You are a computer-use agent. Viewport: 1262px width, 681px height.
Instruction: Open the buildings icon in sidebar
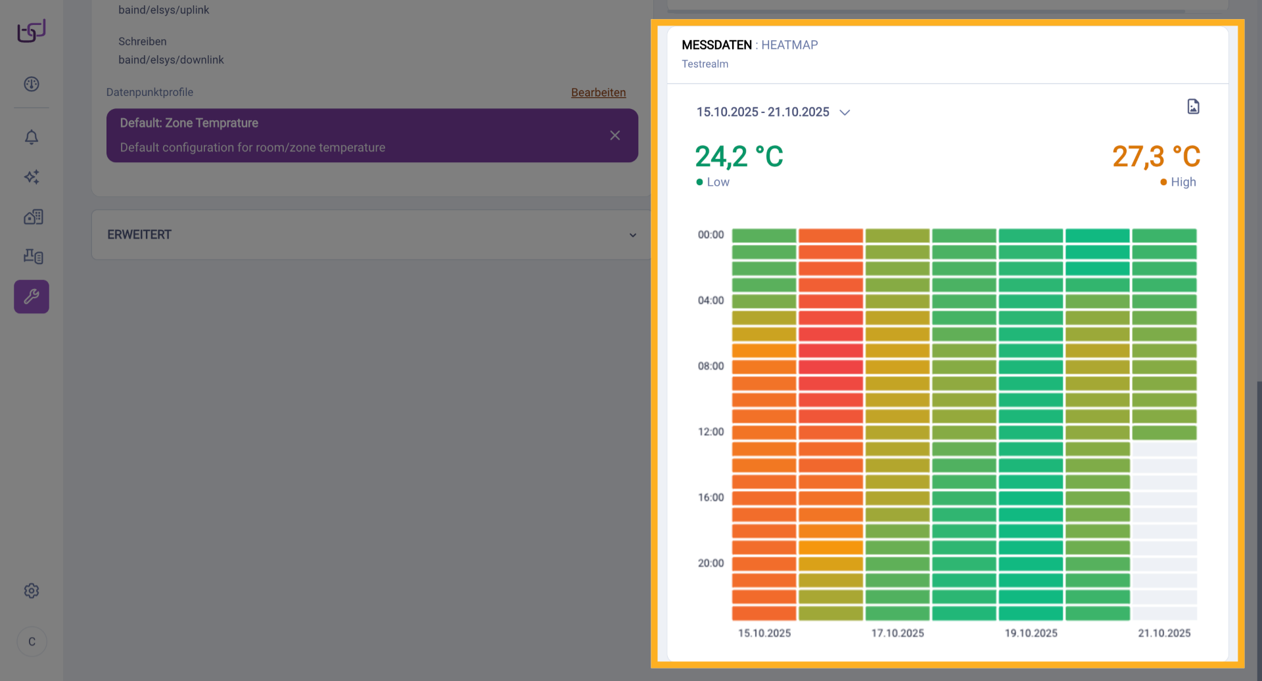[x=33, y=217]
